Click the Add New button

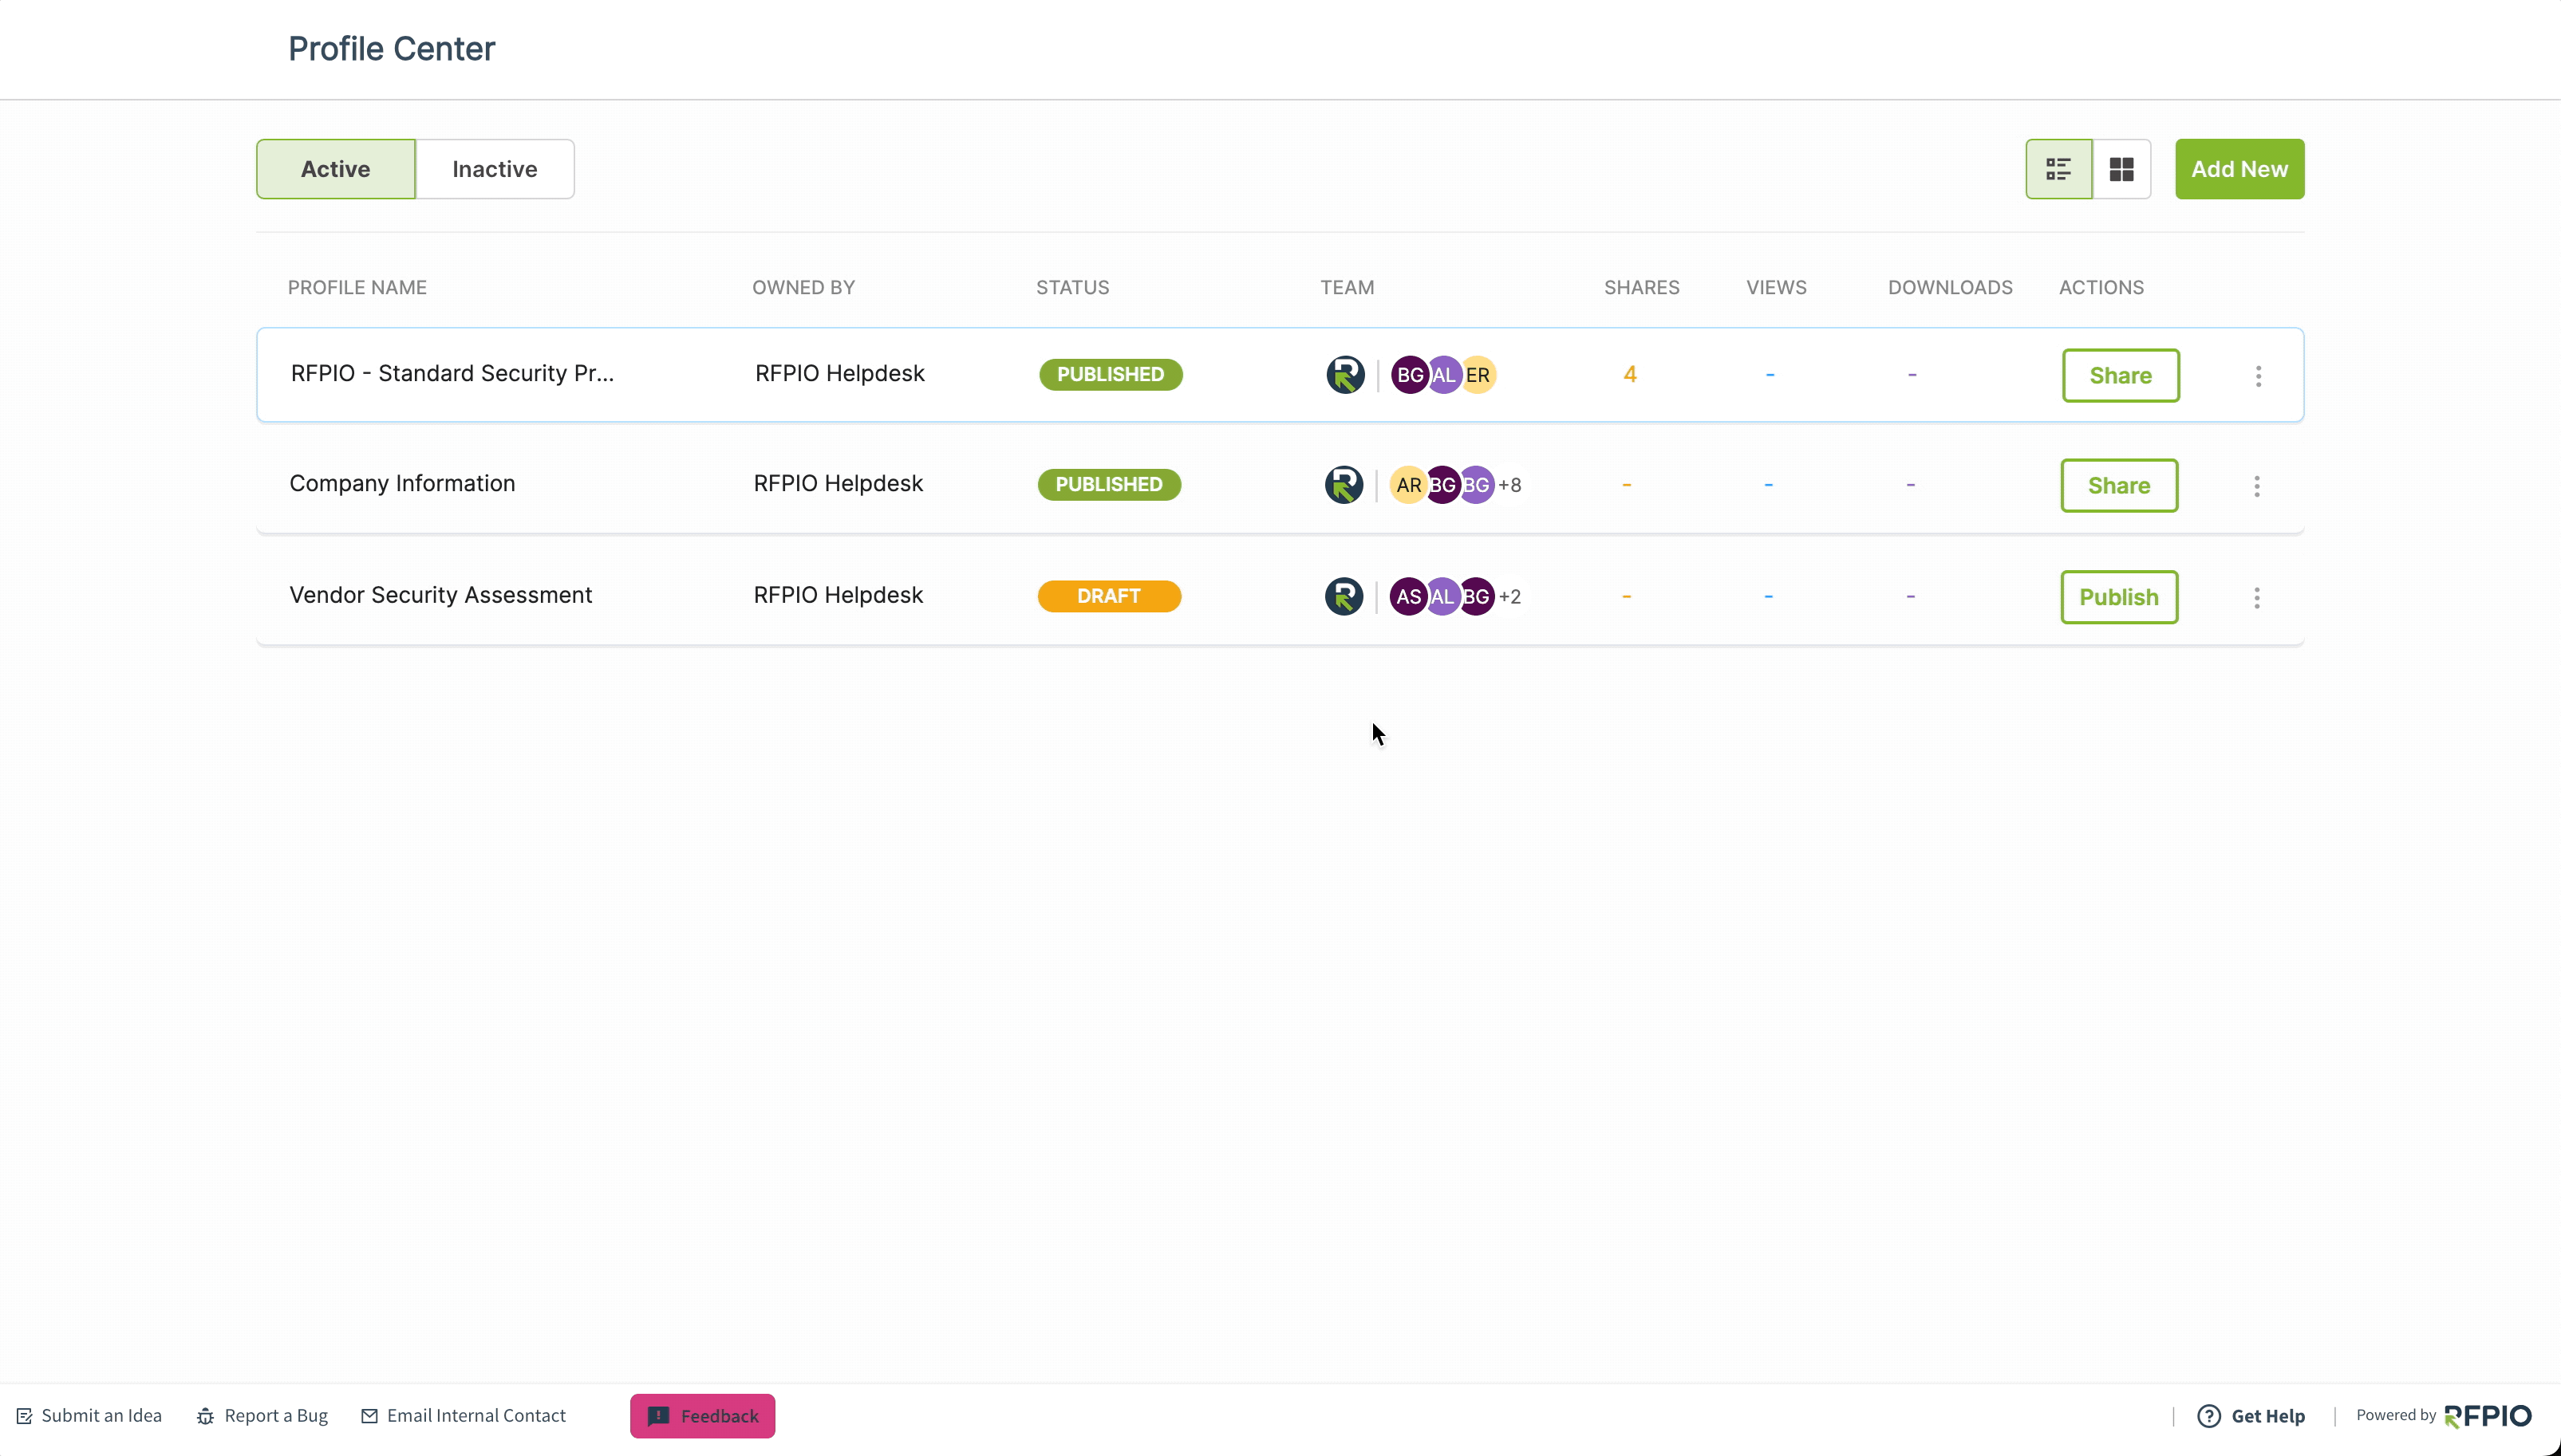click(x=2239, y=169)
